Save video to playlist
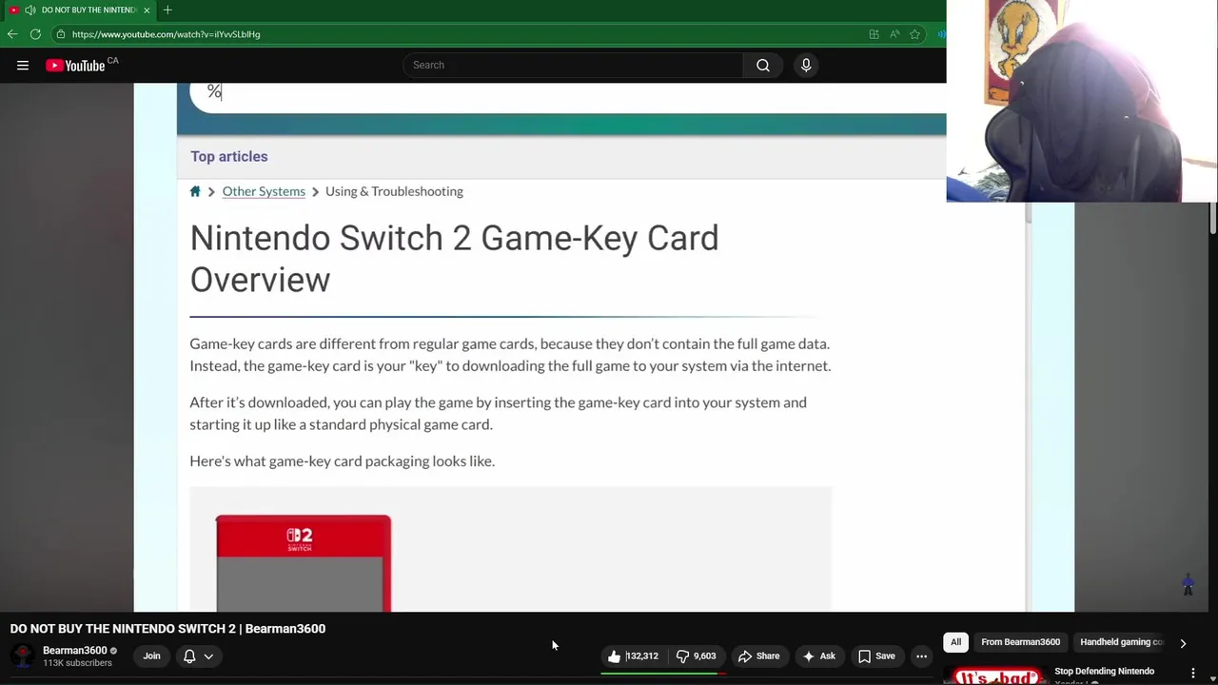The image size is (1218, 685). (x=876, y=656)
